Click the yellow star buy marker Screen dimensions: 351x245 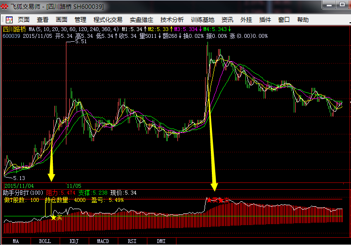tap(53, 217)
